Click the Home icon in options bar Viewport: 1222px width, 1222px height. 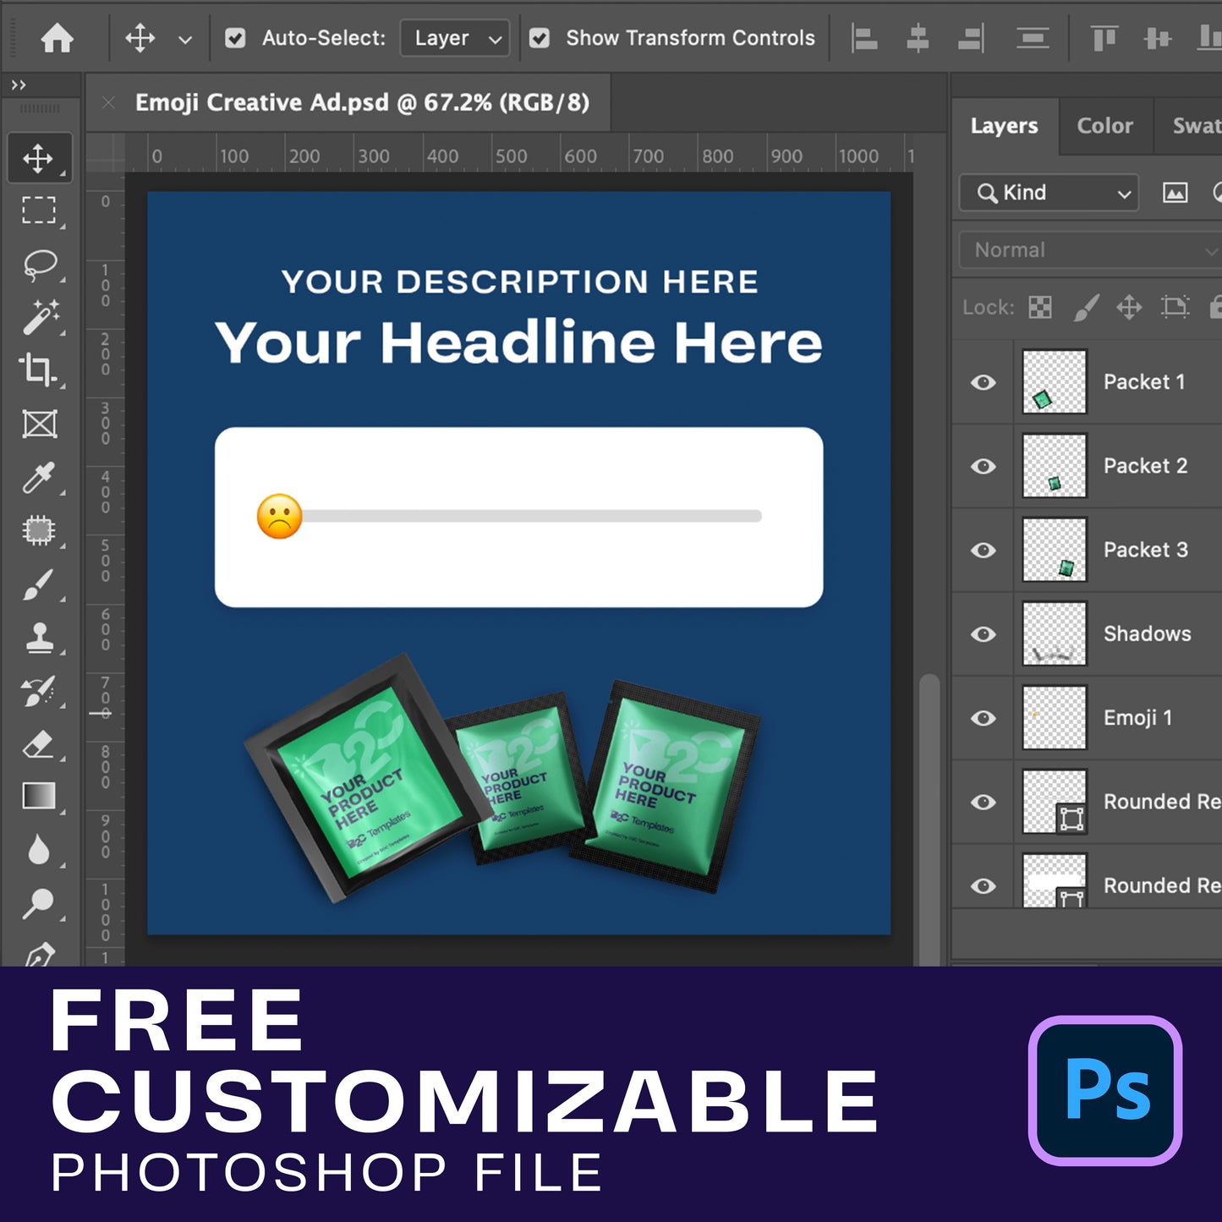57,38
